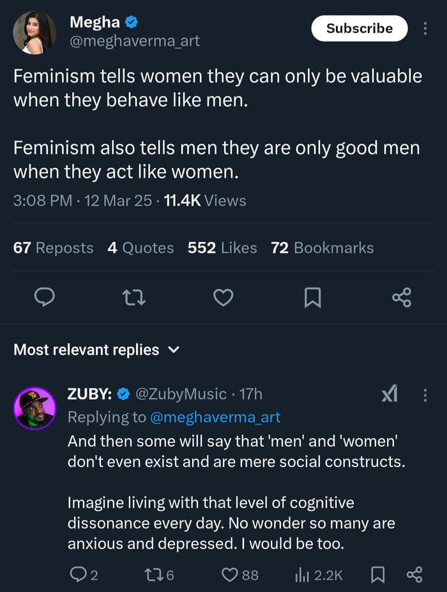View the 67 Reposts list
This screenshot has height=592, width=447.
click(53, 248)
